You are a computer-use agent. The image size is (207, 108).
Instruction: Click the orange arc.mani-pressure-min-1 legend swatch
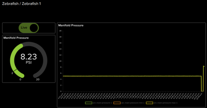[x=117, y=103]
